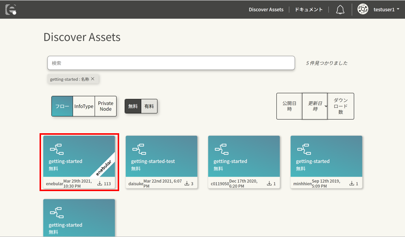405x237 pixels.
Task: Click date Mar 22nd 2021, 6:07 PM
Action: click(x=163, y=184)
